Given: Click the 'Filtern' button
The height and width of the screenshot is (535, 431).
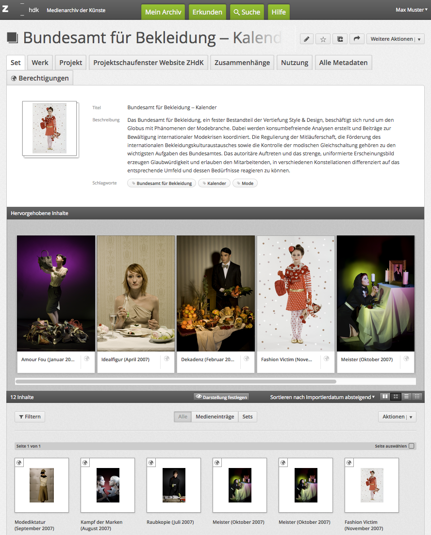Looking at the screenshot, I should click(30, 417).
